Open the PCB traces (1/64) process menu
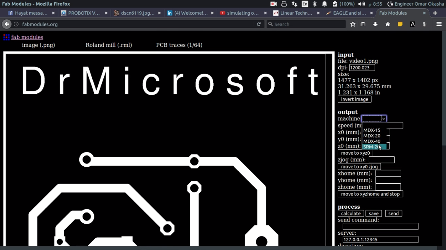The image size is (446, 250). point(179,45)
